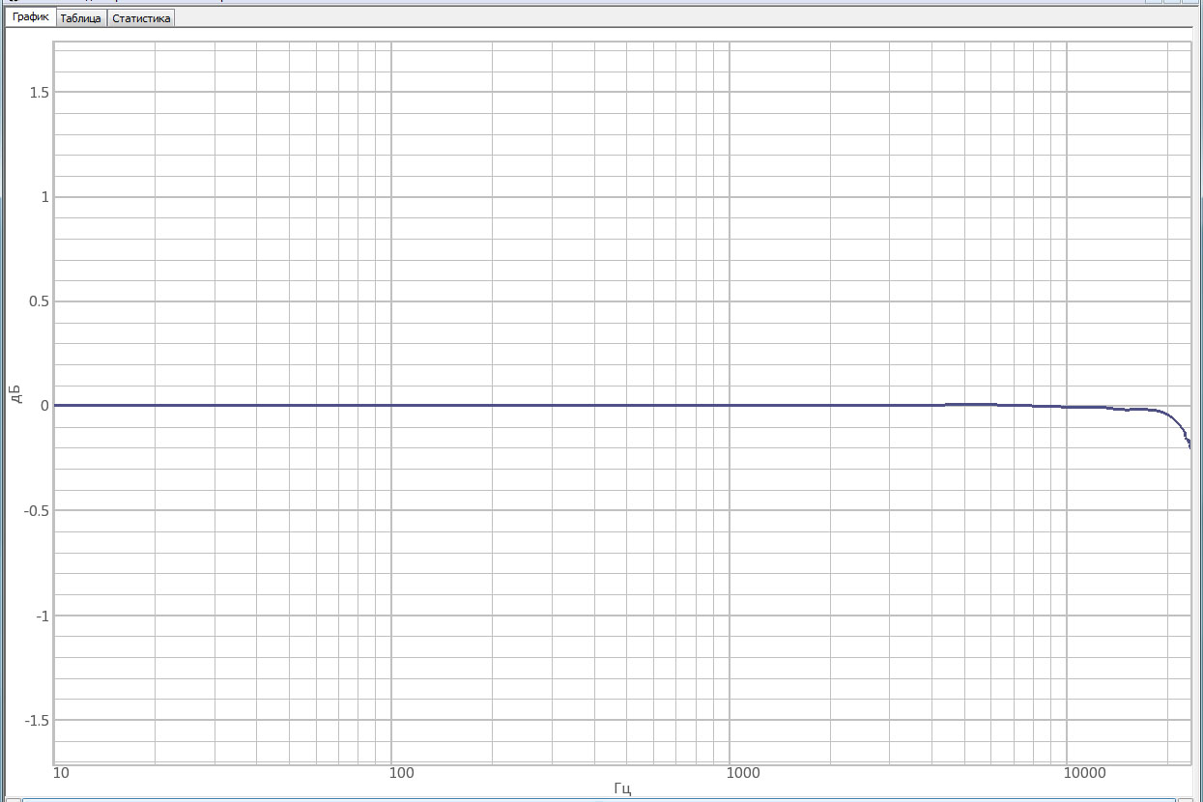The width and height of the screenshot is (1203, 802).
Task: Open the Таблица tab
Action: tap(81, 18)
